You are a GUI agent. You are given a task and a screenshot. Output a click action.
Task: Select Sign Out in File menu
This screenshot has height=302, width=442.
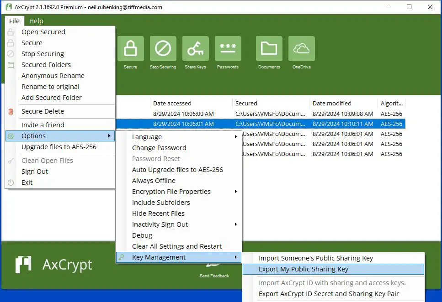60,172
